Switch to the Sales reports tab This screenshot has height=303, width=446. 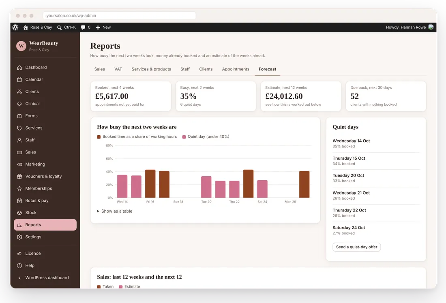click(100, 69)
